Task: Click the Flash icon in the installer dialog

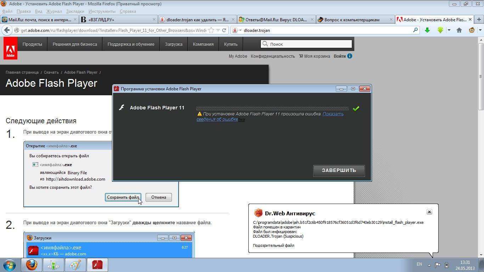Action: [122, 108]
